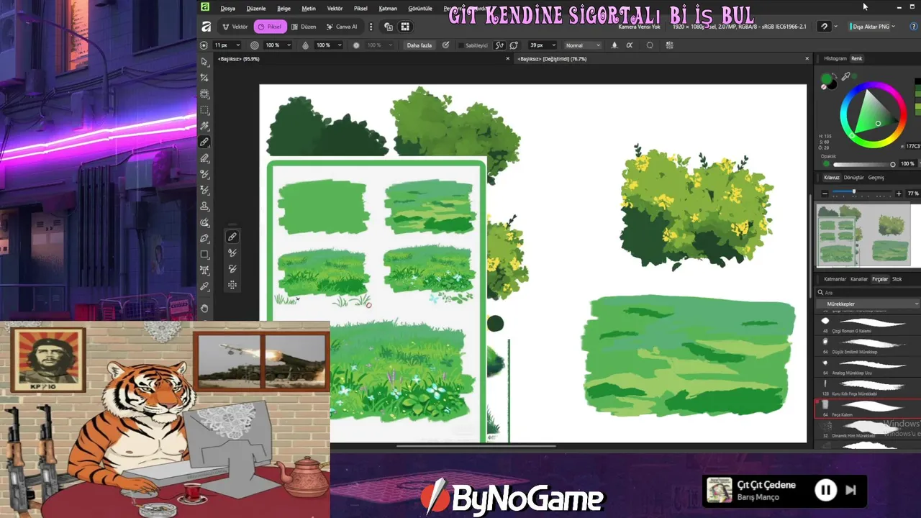Image resolution: width=921 pixels, height=518 pixels.
Task: Switch to the Dönüştür tab
Action: (x=853, y=178)
